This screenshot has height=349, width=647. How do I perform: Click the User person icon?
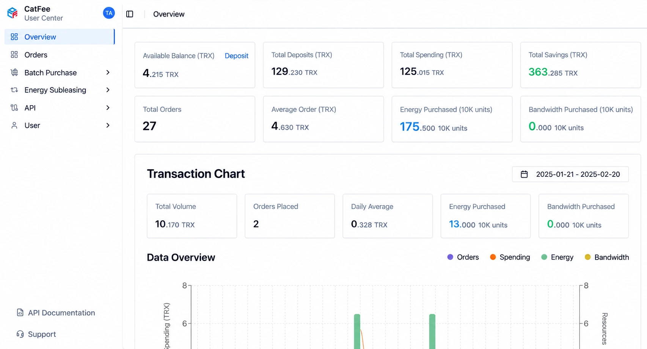[x=14, y=125]
